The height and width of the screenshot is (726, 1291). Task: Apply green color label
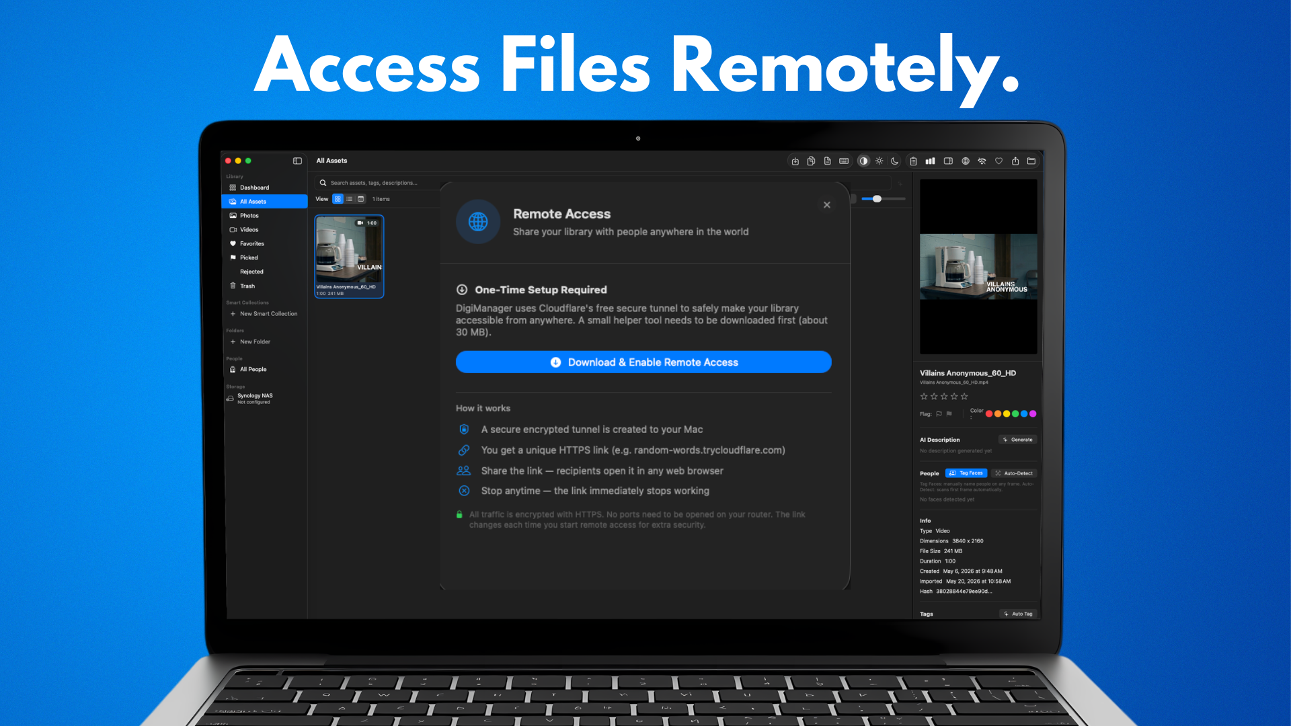click(1015, 414)
